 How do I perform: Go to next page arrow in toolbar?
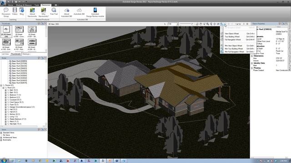[x=244, y=24]
